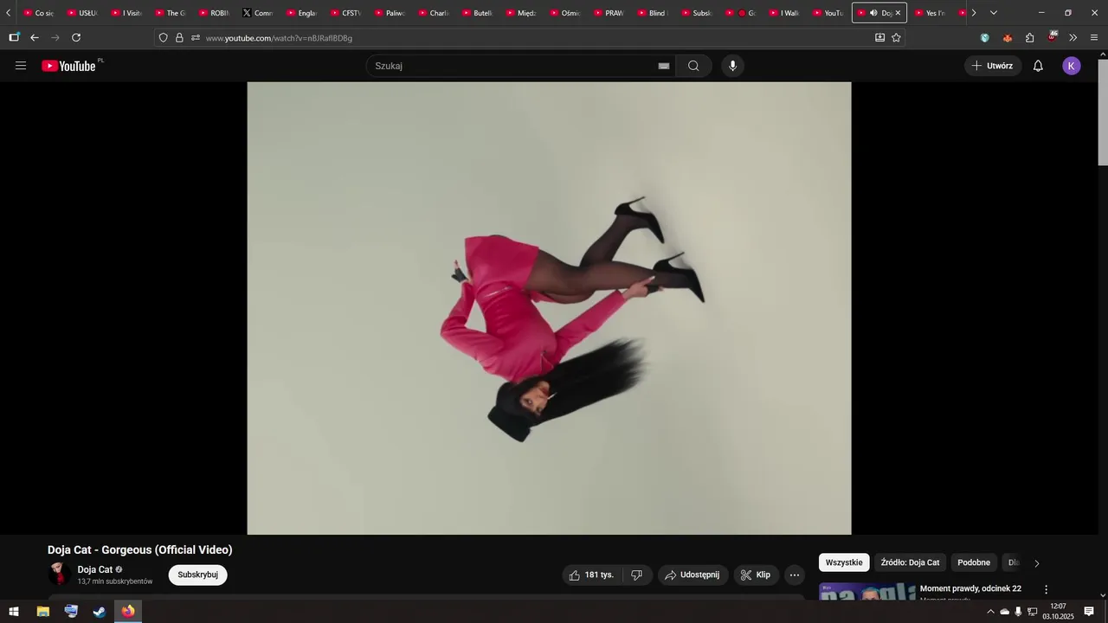Open the Firefox application menu

point(1094,37)
